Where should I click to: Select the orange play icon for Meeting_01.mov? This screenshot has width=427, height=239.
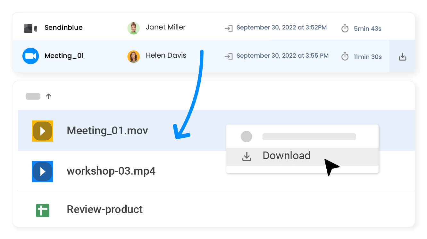pos(42,131)
